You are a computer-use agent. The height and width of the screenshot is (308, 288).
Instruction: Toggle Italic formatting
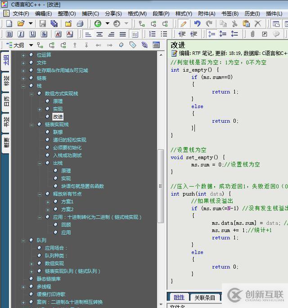coord(21,34)
